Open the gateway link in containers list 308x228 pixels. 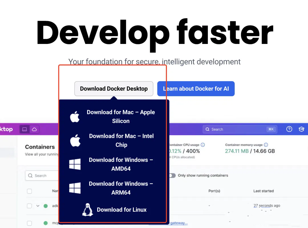click(179, 223)
